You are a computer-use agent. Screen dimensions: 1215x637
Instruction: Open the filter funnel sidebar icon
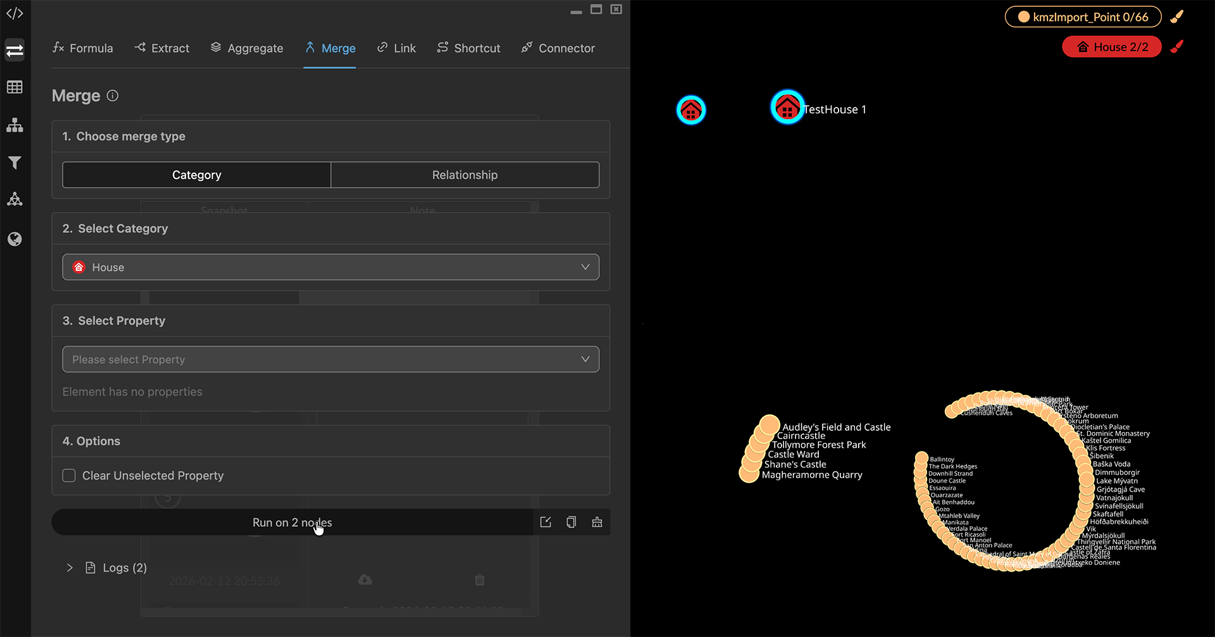(15, 163)
